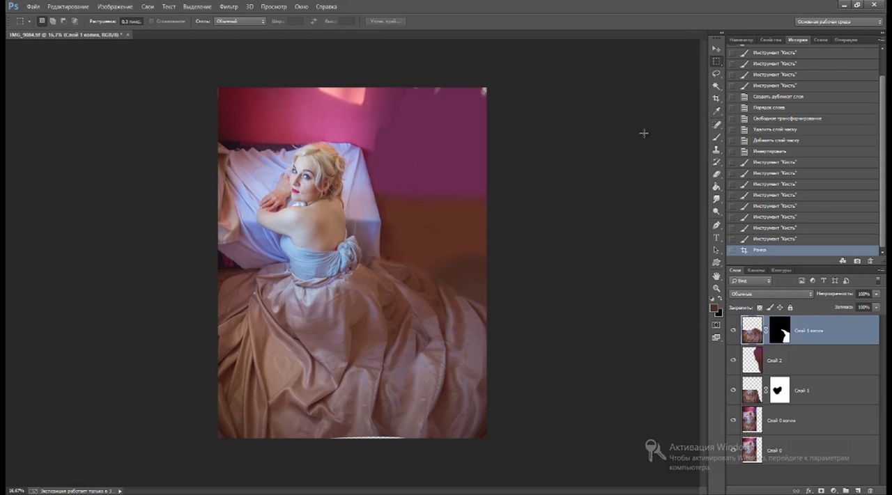
Task: Lock image pixels of the layer
Action: pos(770,307)
